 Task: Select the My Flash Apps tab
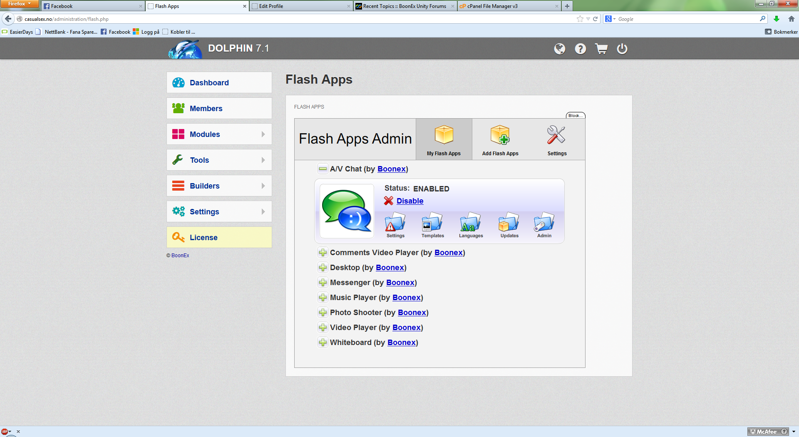tap(444, 140)
